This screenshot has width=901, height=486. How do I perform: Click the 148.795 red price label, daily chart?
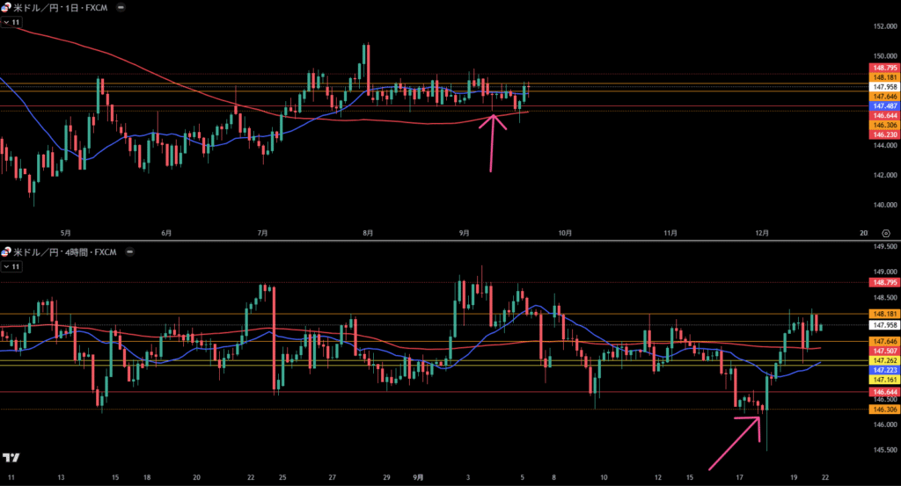click(883, 68)
